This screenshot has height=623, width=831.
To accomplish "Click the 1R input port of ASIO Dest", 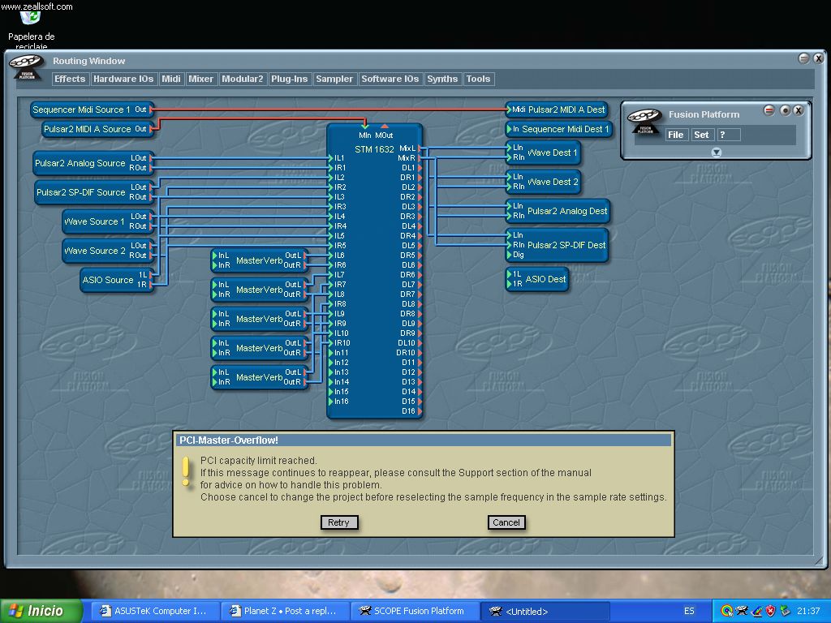I will pyautogui.click(x=510, y=284).
